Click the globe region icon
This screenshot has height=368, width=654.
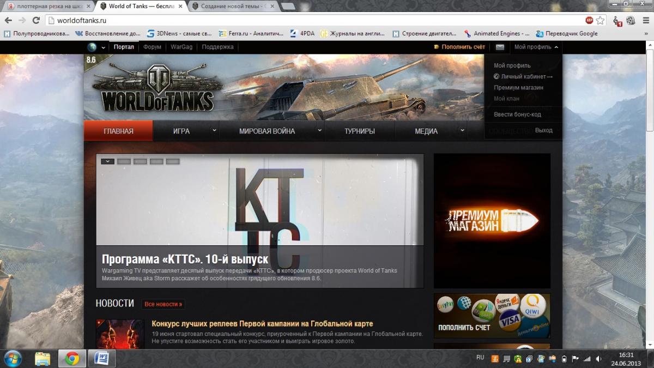click(92, 47)
